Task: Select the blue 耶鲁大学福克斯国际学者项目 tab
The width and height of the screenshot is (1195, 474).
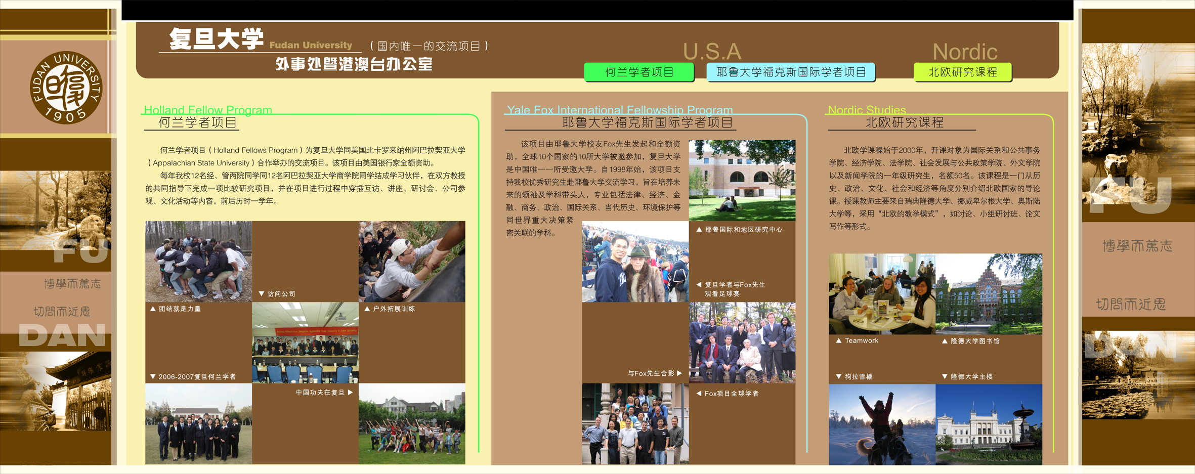Action: click(791, 72)
